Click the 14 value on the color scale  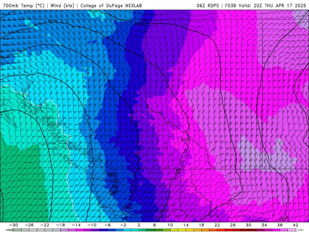186,225
